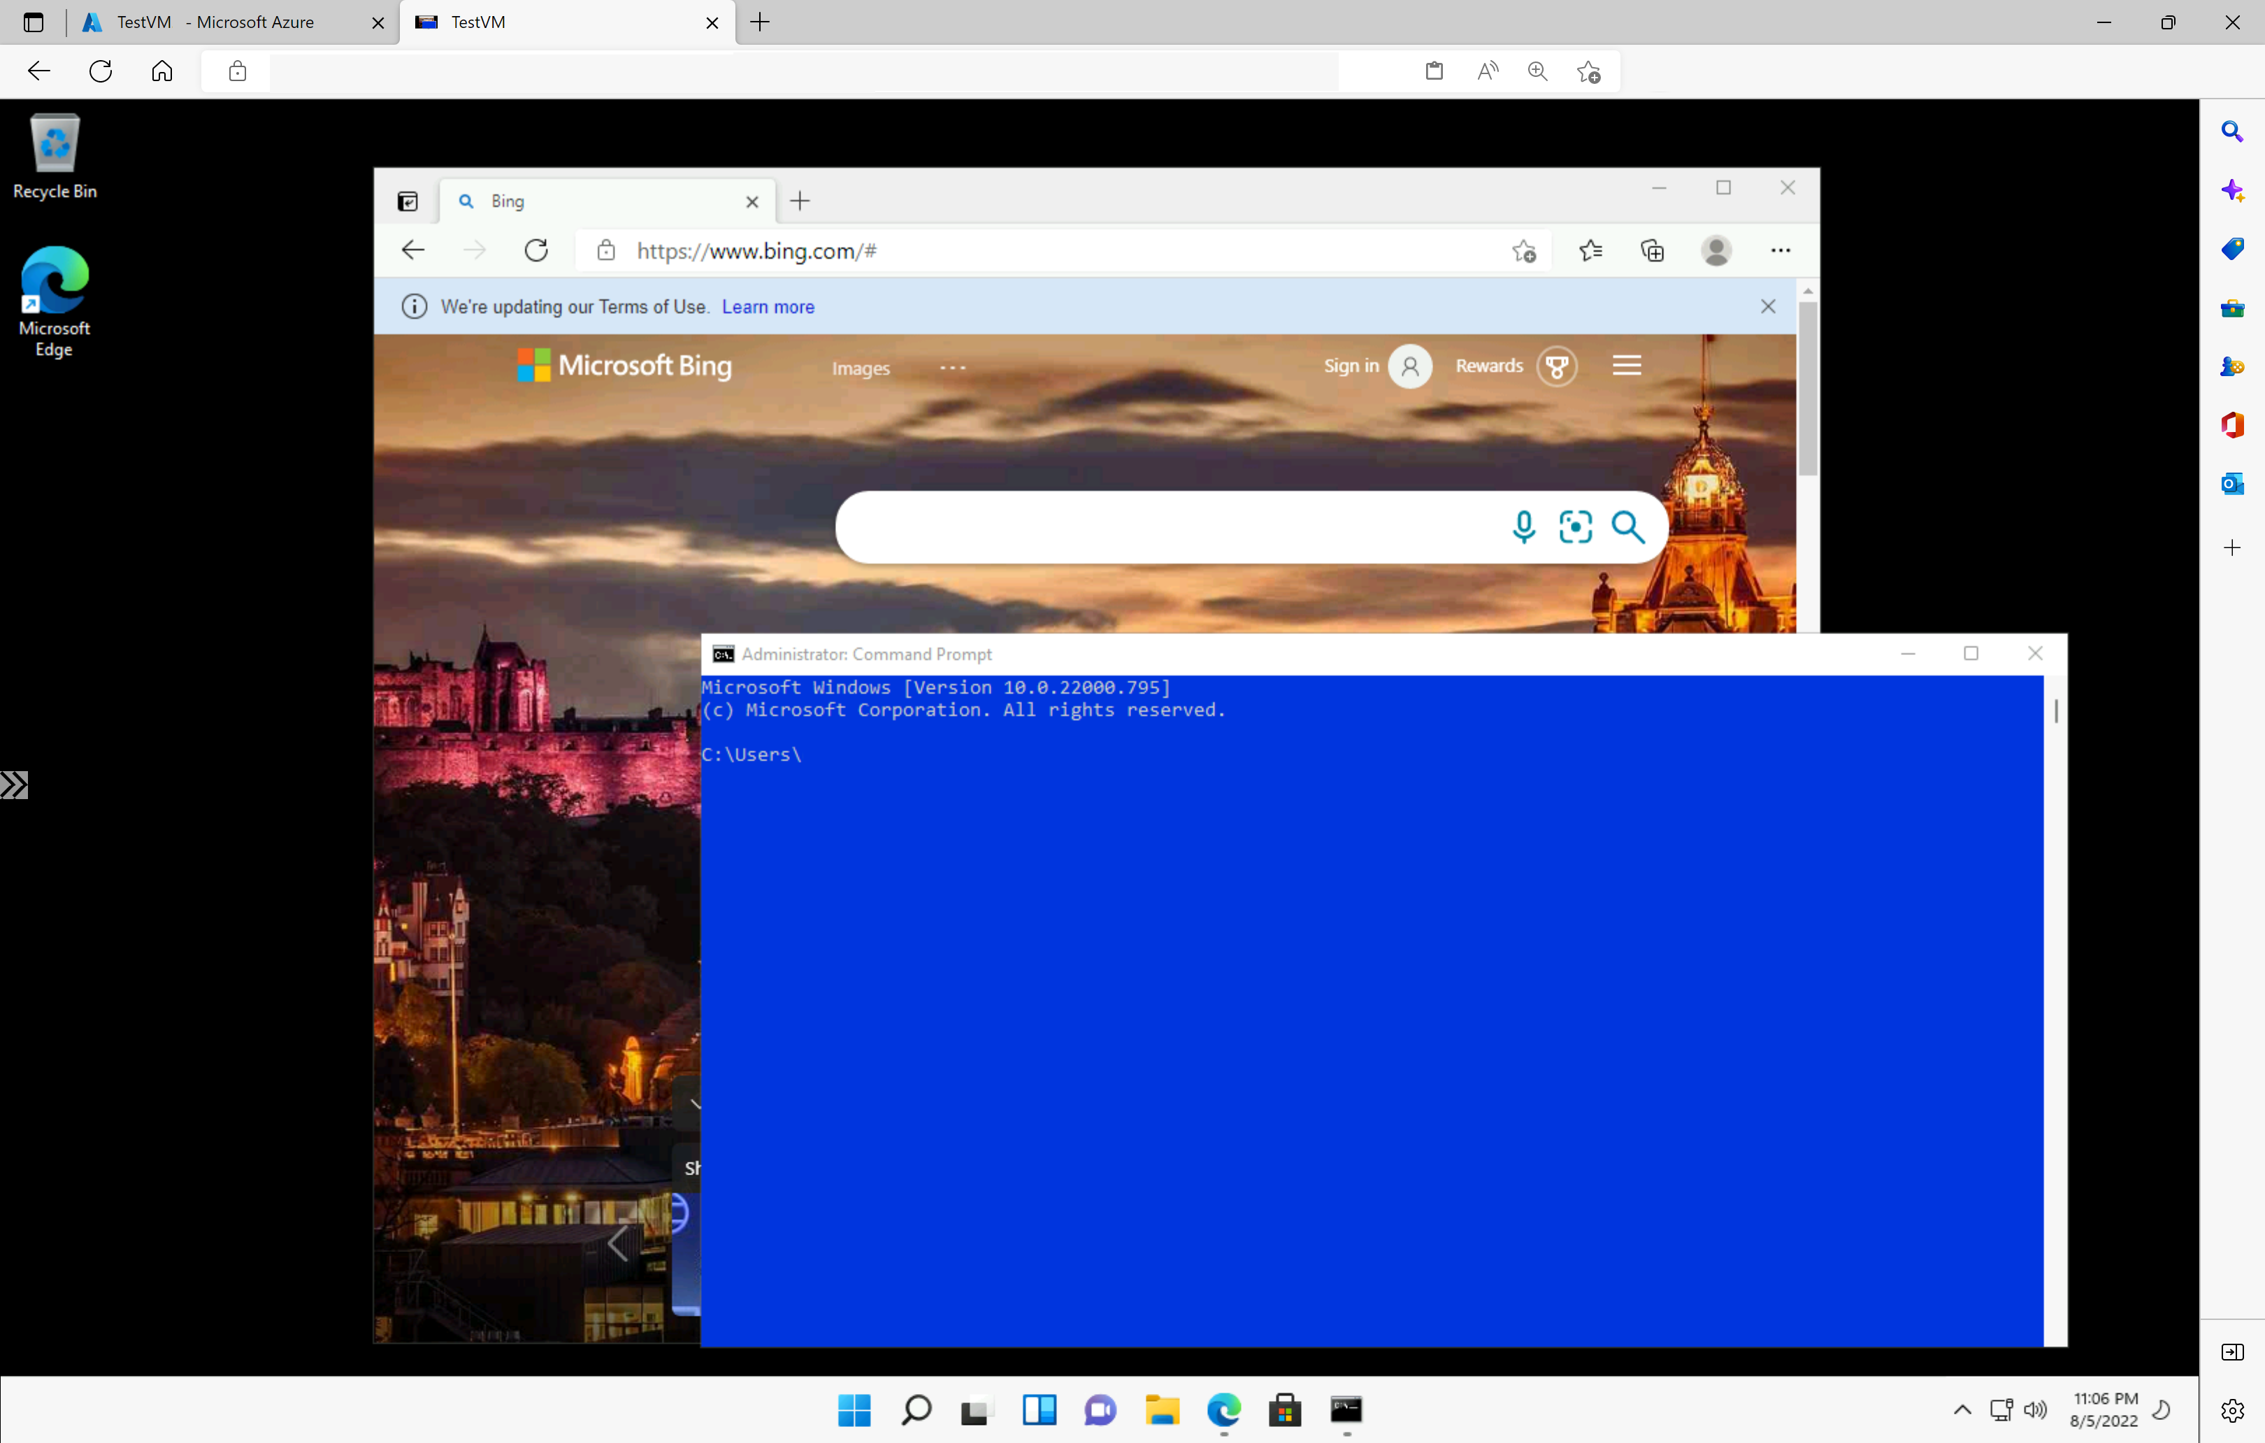Image resolution: width=2265 pixels, height=1443 pixels.
Task: Click the Bing visual search camera icon
Action: point(1576,525)
